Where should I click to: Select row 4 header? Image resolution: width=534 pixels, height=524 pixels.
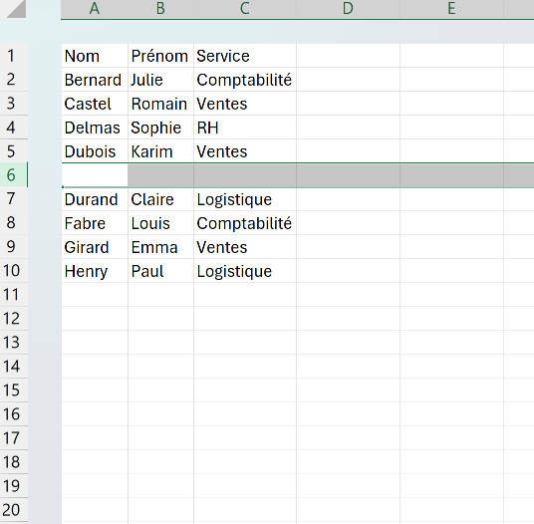14,128
